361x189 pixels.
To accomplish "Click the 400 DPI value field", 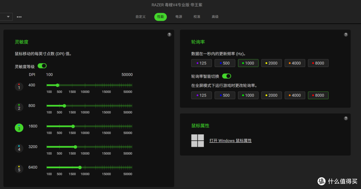I will (x=32, y=85).
